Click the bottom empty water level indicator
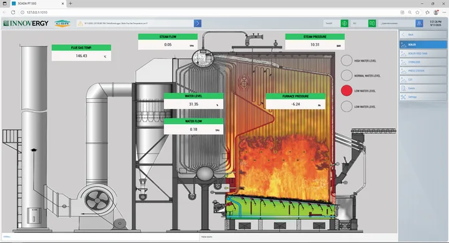449x243 pixels. tap(347, 107)
